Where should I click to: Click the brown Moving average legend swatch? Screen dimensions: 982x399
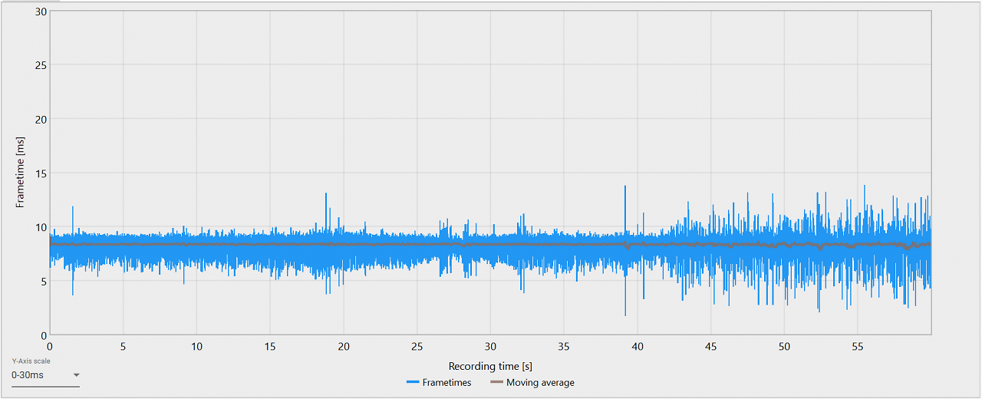[496, 382]
